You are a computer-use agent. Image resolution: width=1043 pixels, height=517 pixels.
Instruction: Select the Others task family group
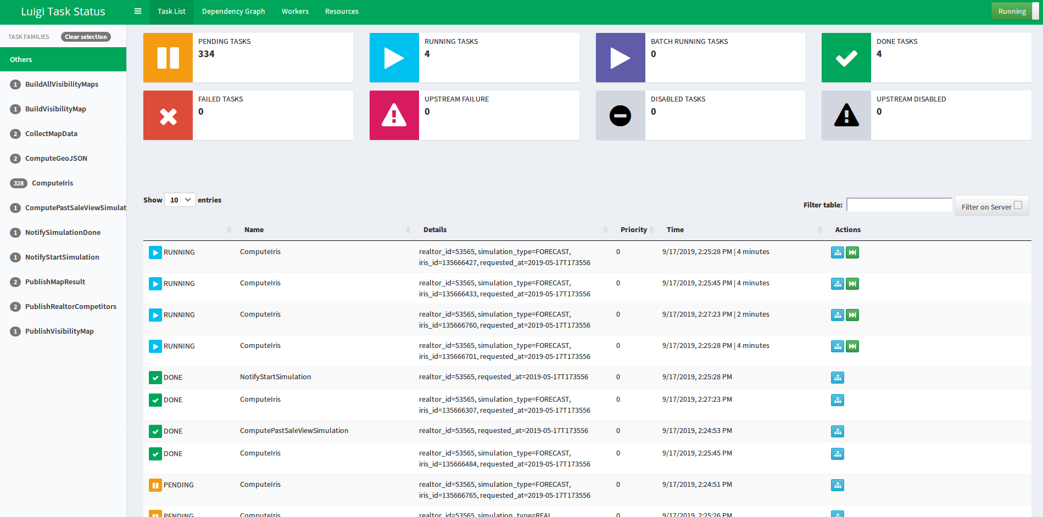coord(63,59)
